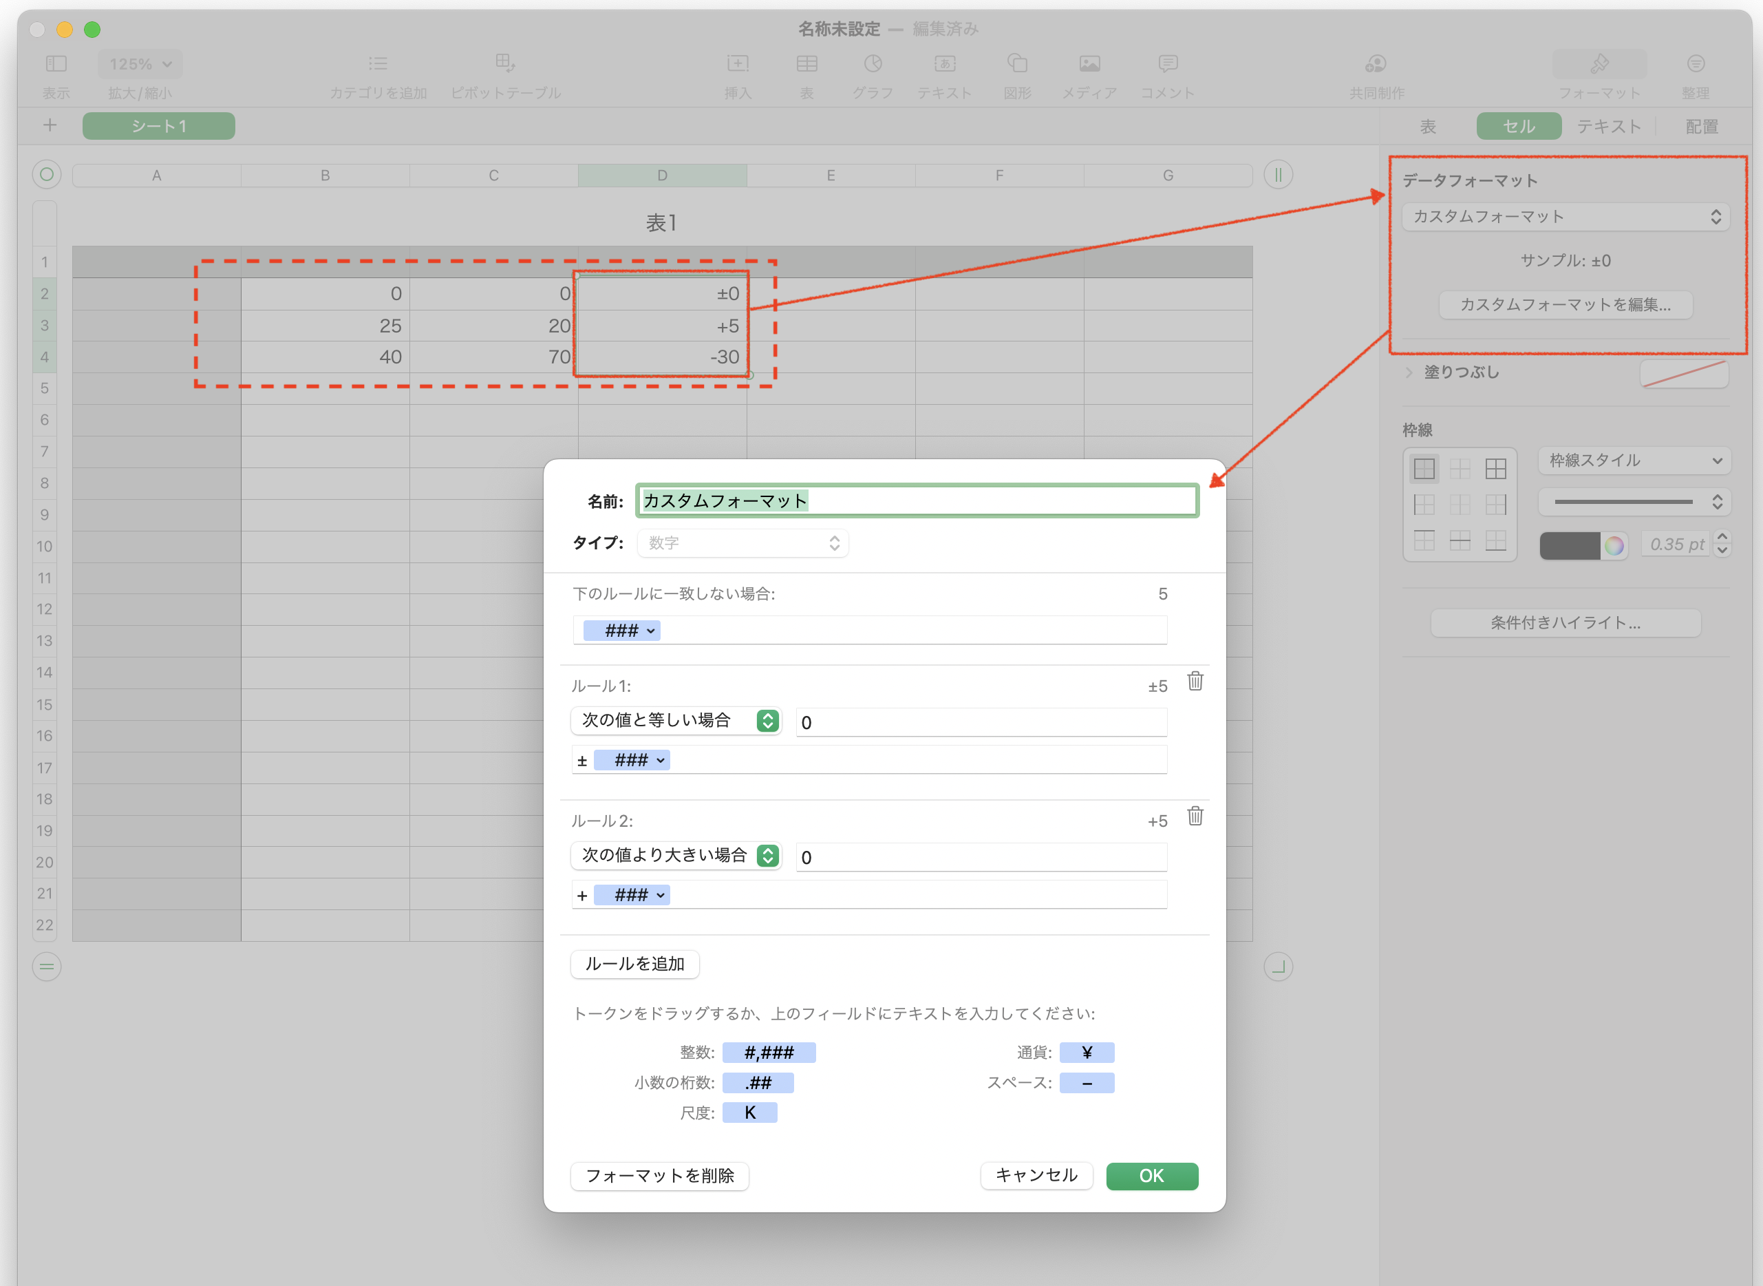This screenshot has width=1763, height=1286.
Task: Open Rule 1 condition popup (次の値と等しい場合)
Action: [x=674, y=721]
